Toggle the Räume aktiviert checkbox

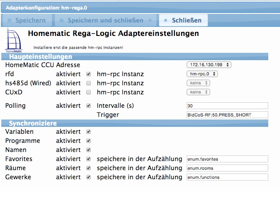89,168
